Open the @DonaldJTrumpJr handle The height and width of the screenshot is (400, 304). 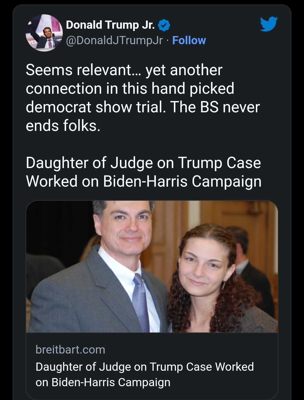click(x=114, y=40)
